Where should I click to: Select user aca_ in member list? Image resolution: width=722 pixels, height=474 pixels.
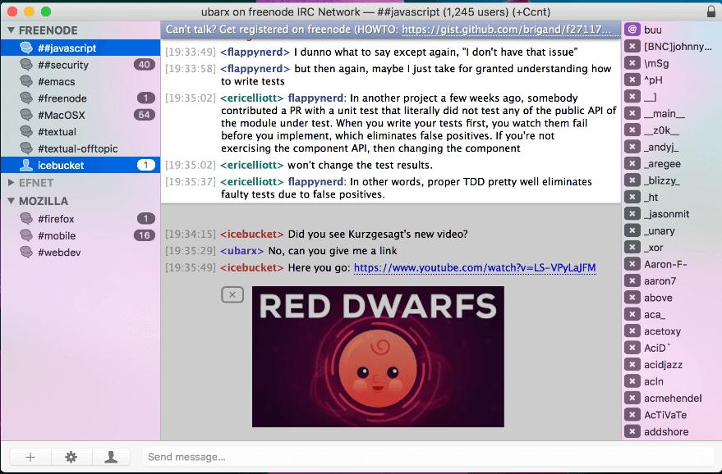[x=655, y=314]
